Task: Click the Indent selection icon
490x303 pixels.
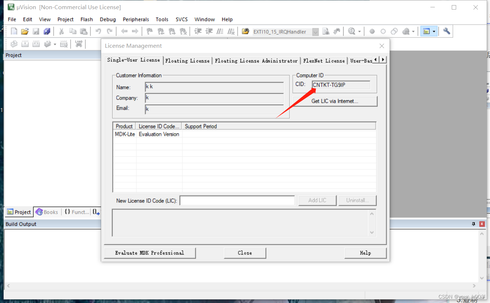Action: (x=198, y=32)
